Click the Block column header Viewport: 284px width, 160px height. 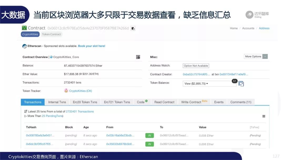coord(69,127)
